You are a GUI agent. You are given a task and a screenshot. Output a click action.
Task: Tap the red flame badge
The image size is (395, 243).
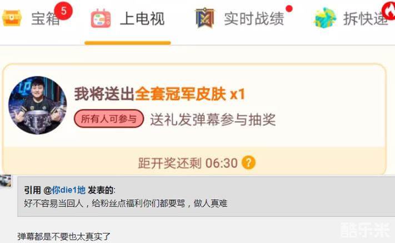tap(388, 11)
